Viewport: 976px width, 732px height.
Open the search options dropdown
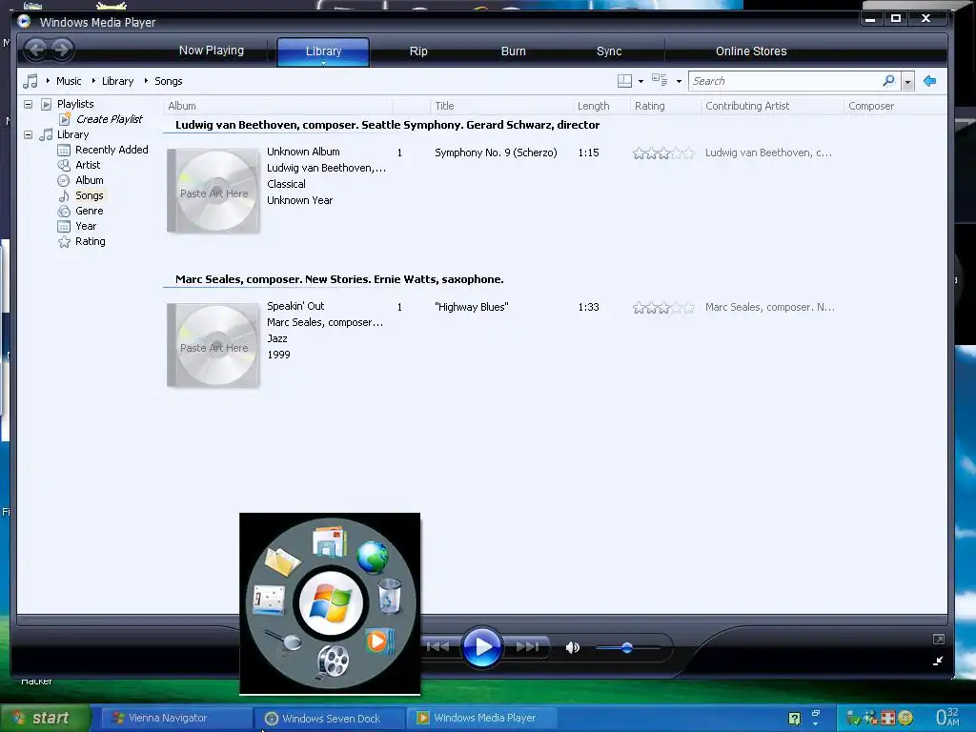(907, 82)
